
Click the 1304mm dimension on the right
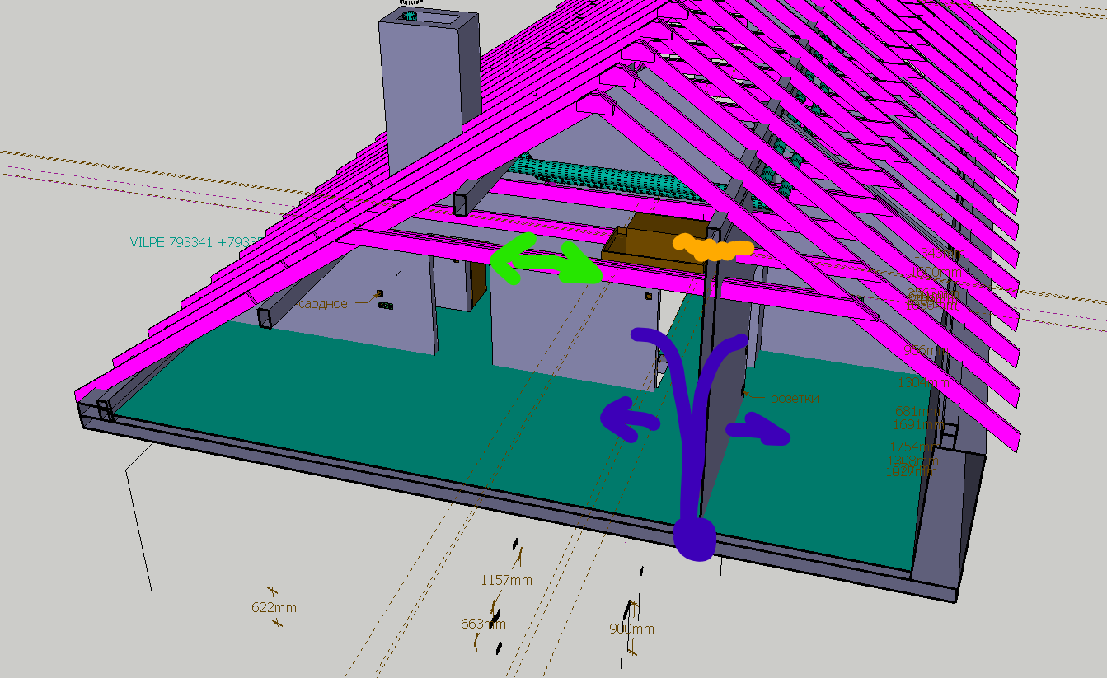(923, 382)
